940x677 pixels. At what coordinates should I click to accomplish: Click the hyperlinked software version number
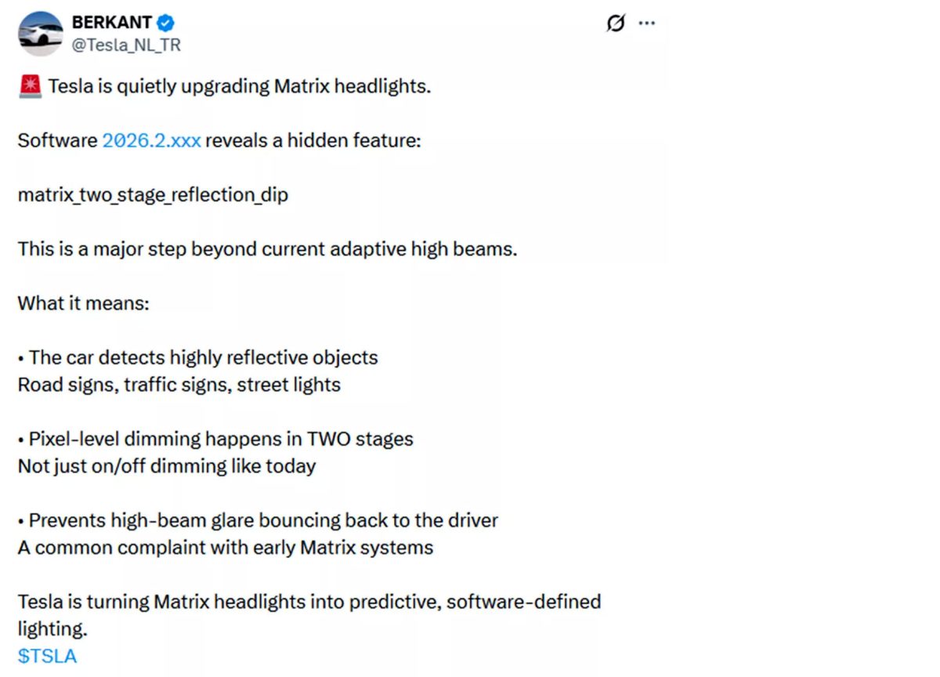[x=151, y=140]
